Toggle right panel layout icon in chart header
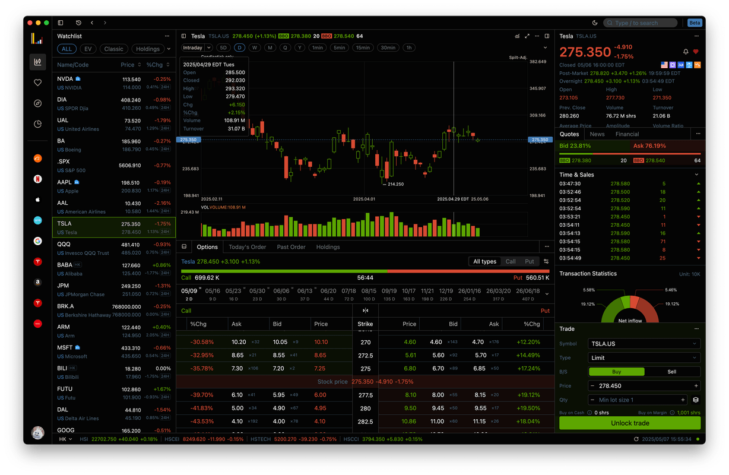Screen dimensions: 729x475 (x=546, y=36)
